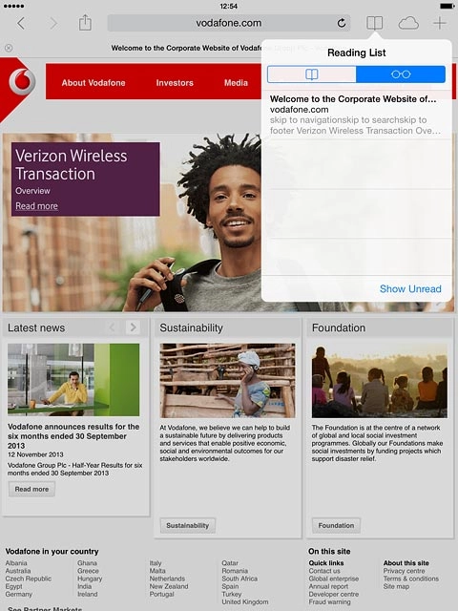Viewport: 458px width, 611px height.
Task: Select Italy country link
Action: click(156, 563)
